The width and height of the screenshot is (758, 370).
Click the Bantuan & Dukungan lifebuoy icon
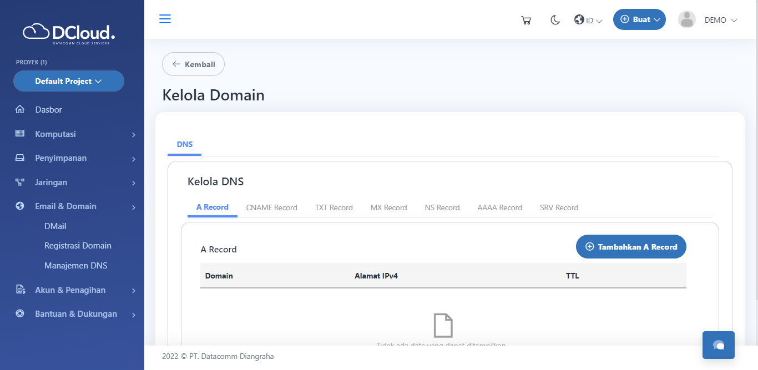tap(20, 314)
